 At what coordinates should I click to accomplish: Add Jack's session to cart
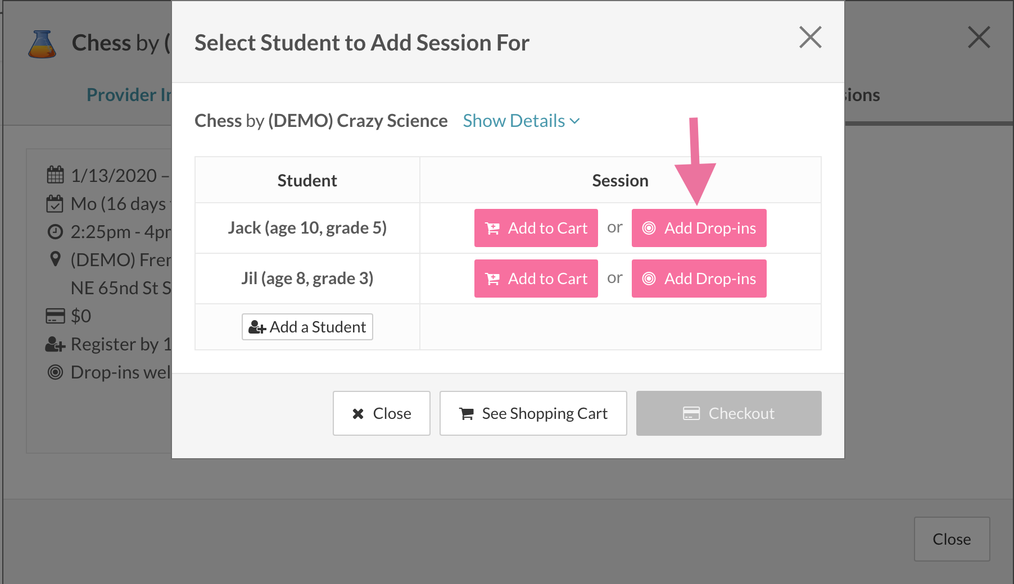click(x=536, y=228)
